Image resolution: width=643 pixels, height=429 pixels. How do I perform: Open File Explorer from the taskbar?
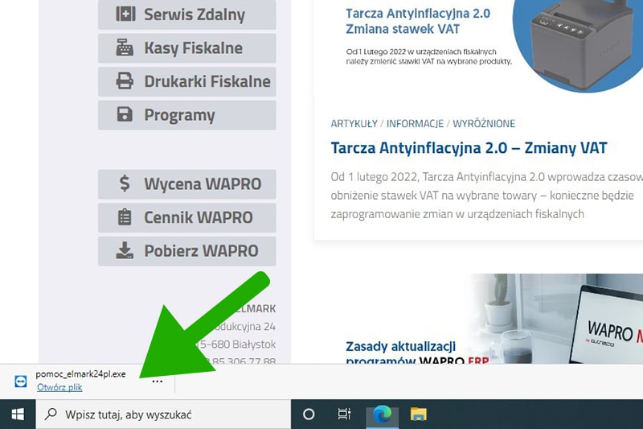[418, 415]
